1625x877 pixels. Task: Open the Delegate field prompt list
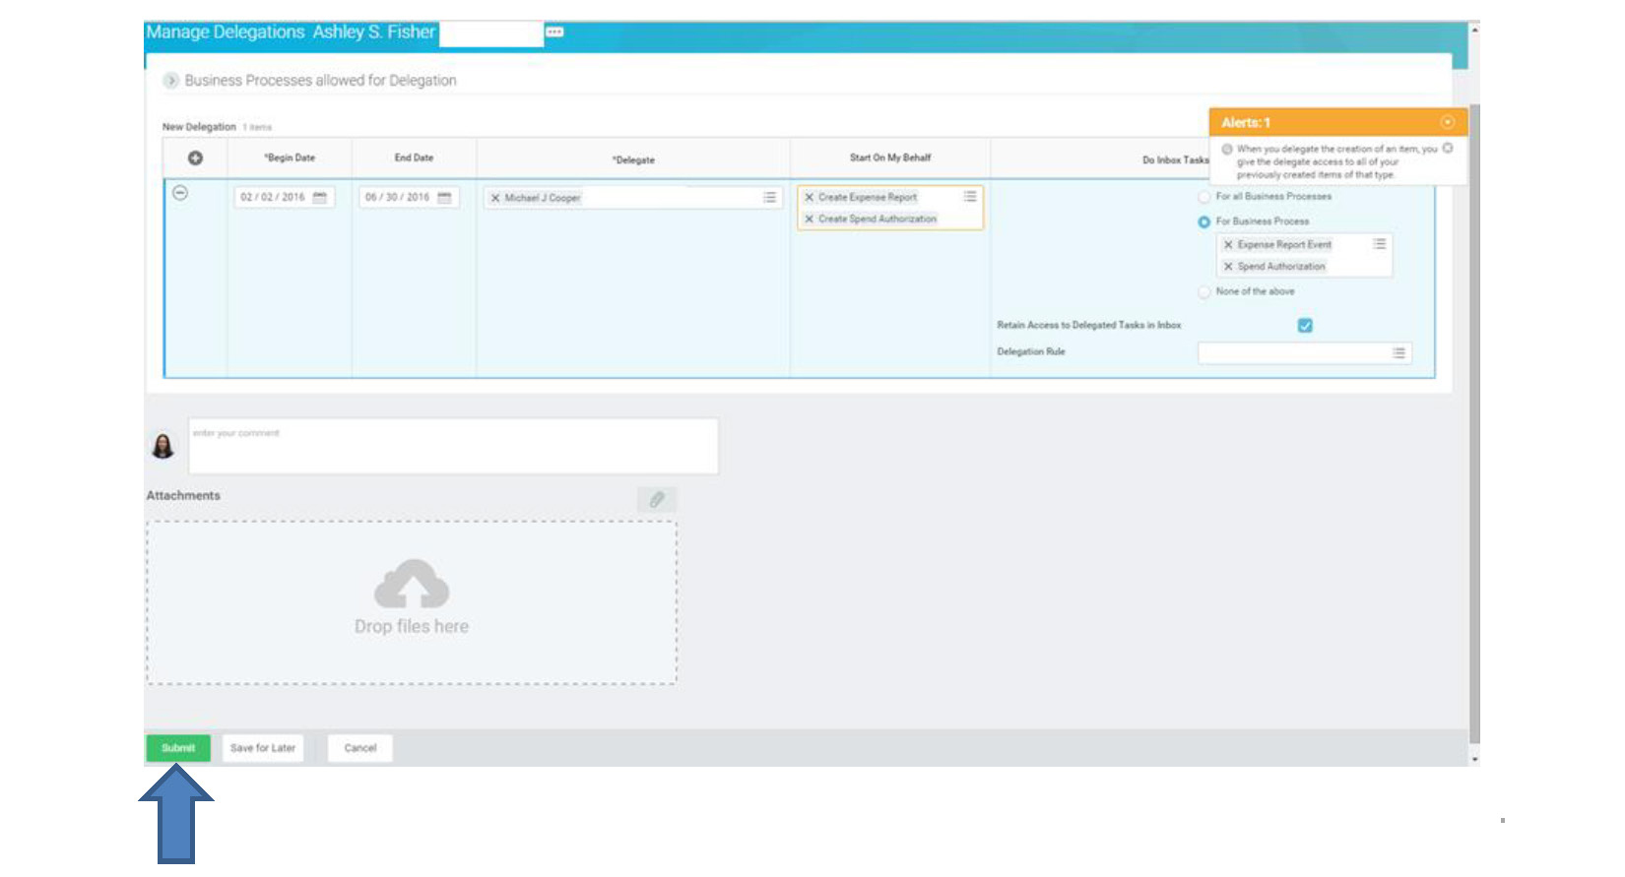click(769, 198)
